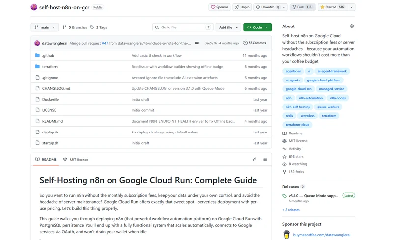Click the book icon next to Readme
Viewport: 393px width, 240px height.
(x=284, y=133)
